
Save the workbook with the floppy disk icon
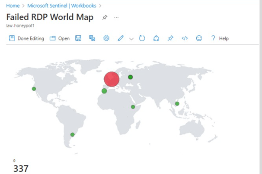click(x=78, y=38)
